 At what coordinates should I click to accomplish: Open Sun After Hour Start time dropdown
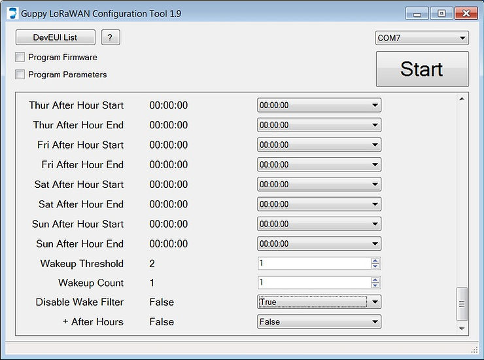[x=319, y=224]
